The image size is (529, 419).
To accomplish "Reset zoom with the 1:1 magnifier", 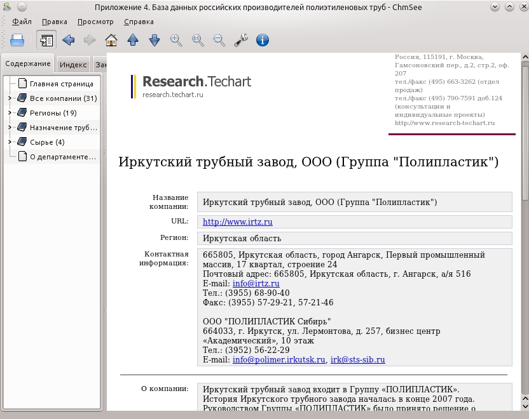I will click(198, 40).
